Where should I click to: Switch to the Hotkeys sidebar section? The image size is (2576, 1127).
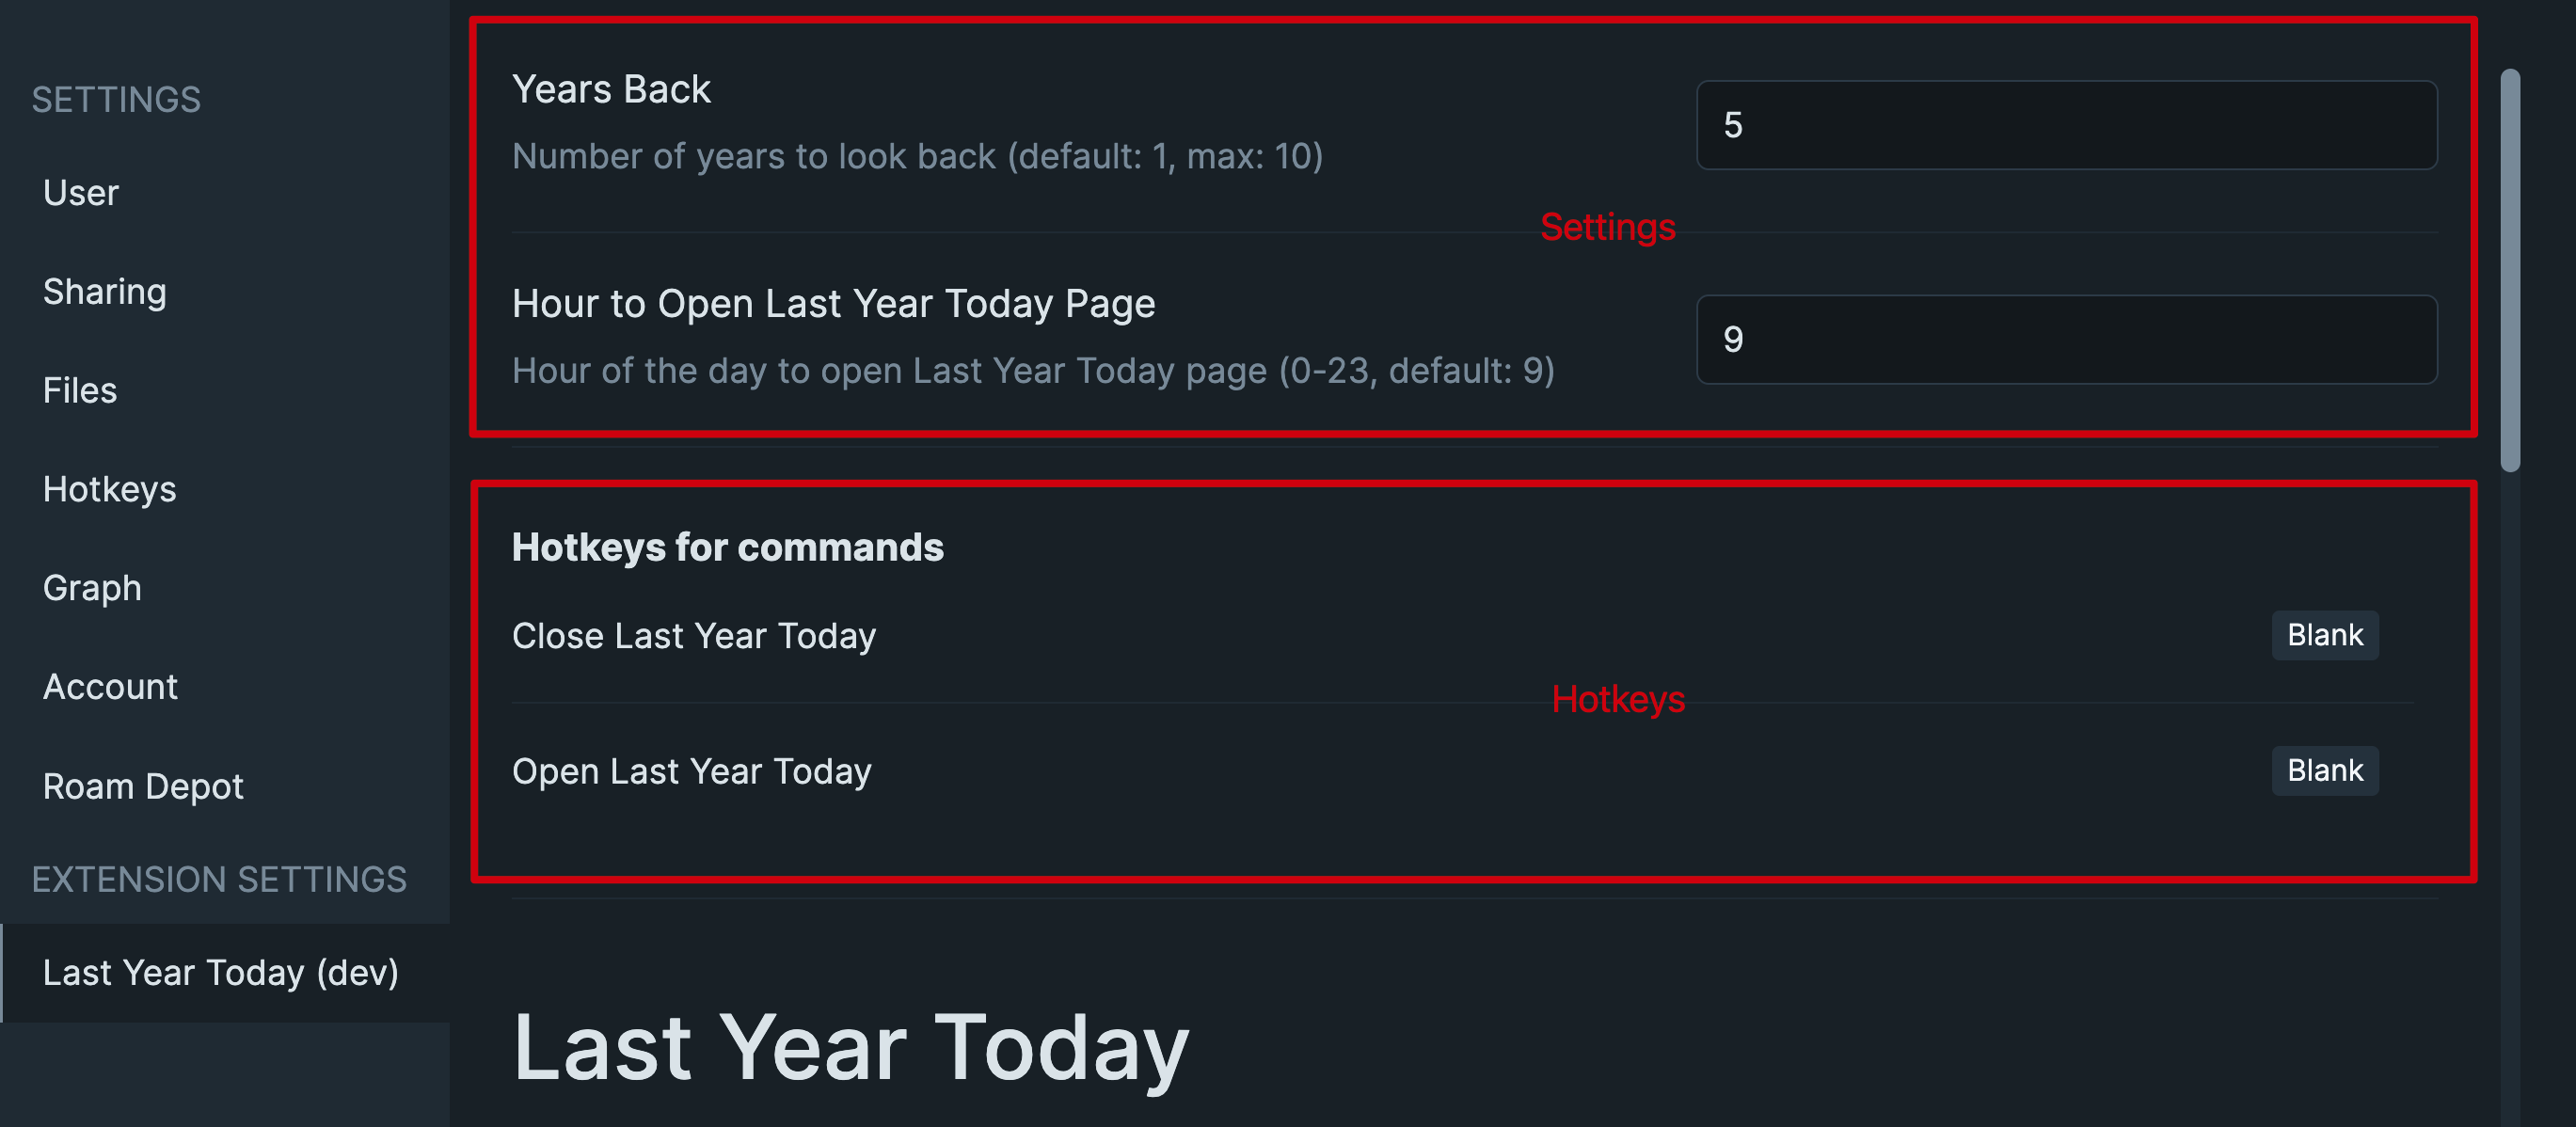(x=109, y=490)
